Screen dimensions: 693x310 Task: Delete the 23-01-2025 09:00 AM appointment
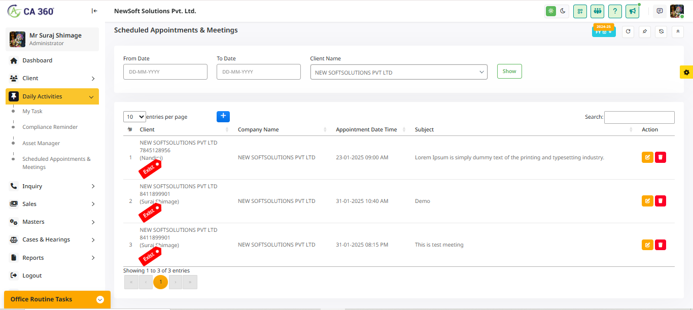coord(661,157)
